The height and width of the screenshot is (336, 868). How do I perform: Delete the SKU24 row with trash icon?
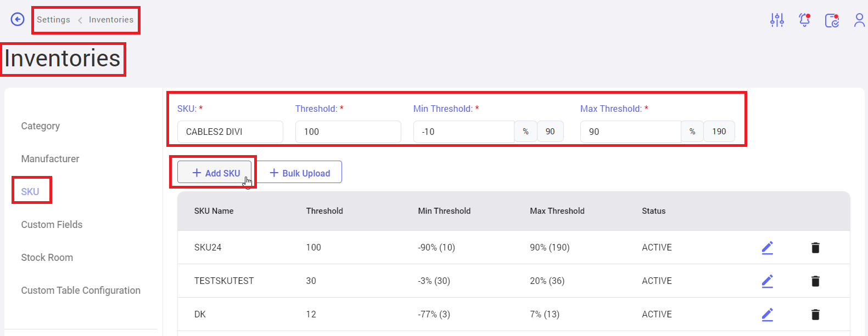pyautogui.click(x=815, y=248)
